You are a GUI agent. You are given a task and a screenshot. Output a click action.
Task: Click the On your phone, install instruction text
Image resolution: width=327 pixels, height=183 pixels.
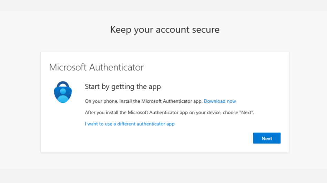click(x=144, y=101)
